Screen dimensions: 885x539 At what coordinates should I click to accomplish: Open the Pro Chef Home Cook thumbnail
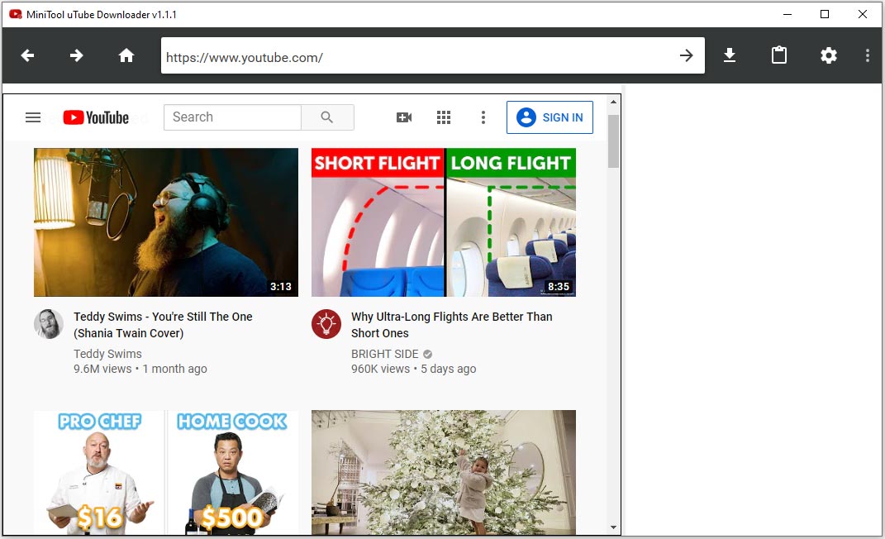coord(166,472)
